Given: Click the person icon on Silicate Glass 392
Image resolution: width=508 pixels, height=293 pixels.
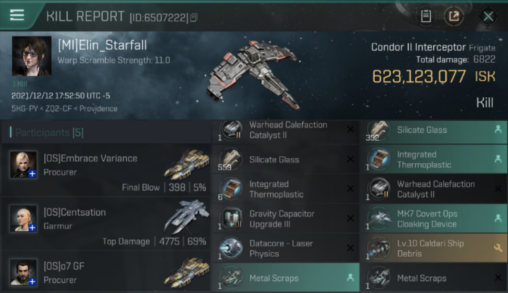Looking at the screenshot, I should (x=498, y=130).
